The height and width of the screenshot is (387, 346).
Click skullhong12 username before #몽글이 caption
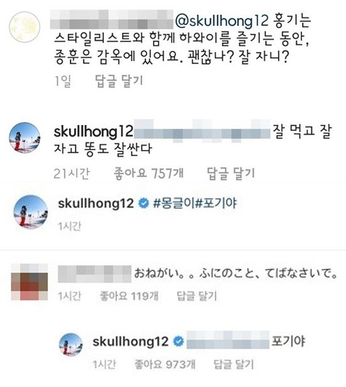96,204
